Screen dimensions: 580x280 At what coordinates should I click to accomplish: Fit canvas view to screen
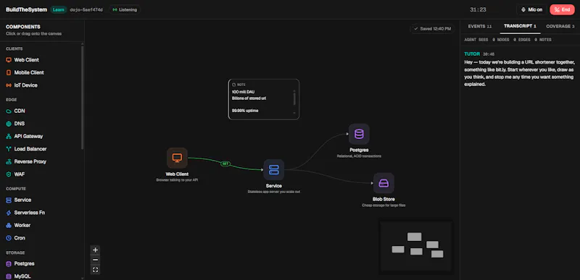click(96, 270)
